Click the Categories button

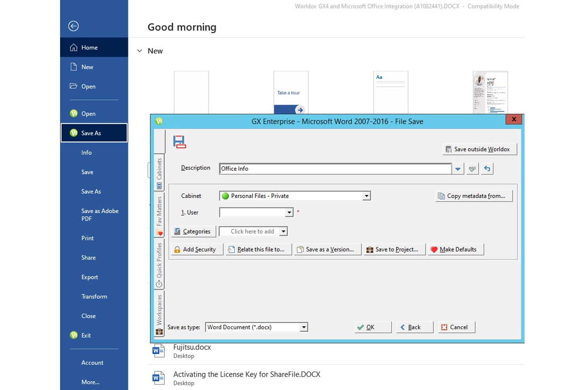tap(194, 232)
